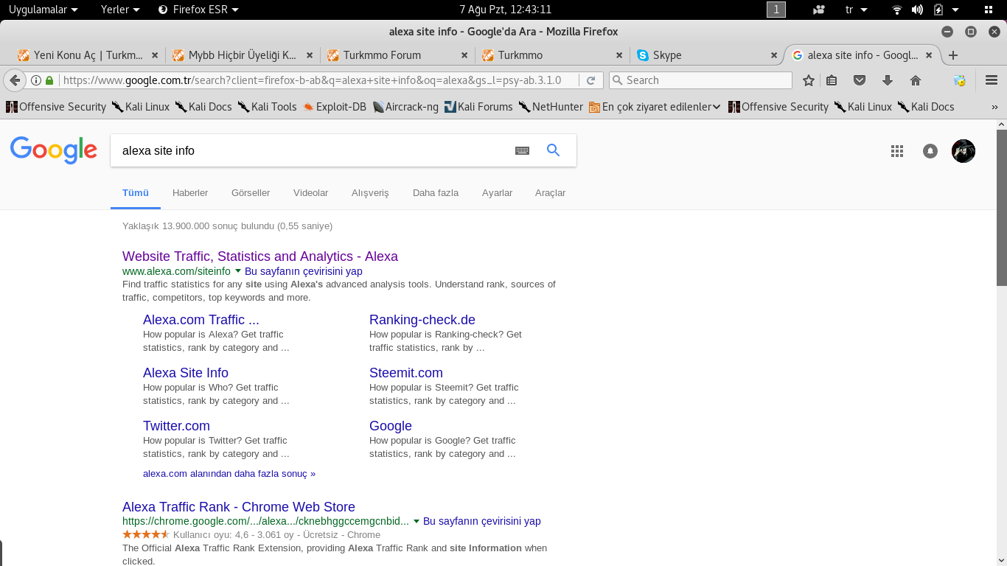This screenshot has width=1007, height=566.
Task: Open the tr keyboard layout selector
Action: coord(856,10)
